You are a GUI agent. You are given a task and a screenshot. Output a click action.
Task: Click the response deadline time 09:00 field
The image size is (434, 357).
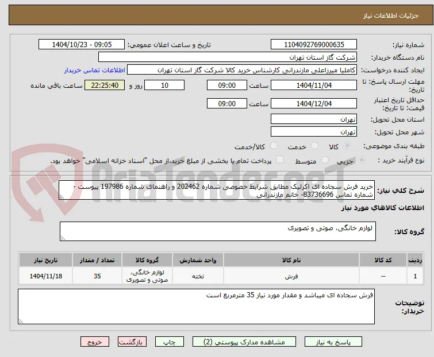(x=227, y=85)
